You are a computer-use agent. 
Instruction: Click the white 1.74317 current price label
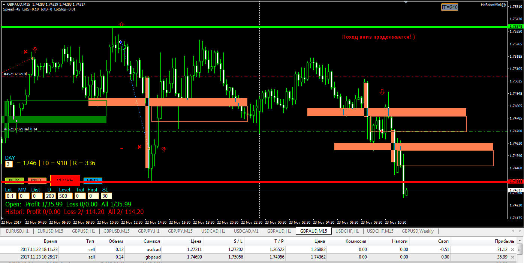(516, 190)
